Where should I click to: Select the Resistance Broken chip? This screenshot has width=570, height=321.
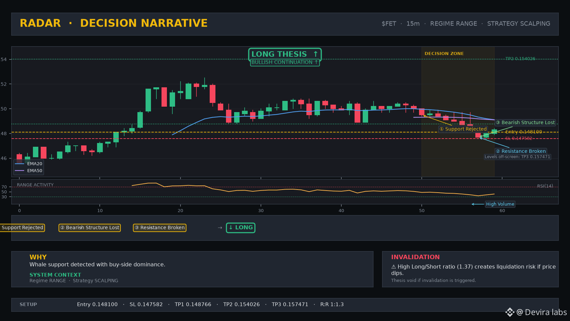click(159, 228)
